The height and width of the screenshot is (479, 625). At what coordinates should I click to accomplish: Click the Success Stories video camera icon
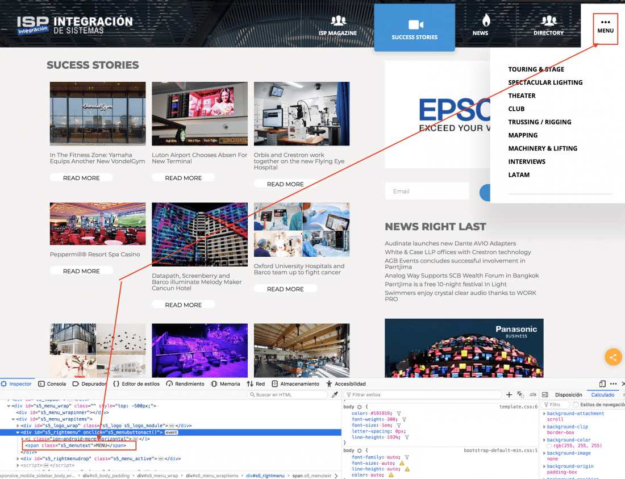[415, 24]
